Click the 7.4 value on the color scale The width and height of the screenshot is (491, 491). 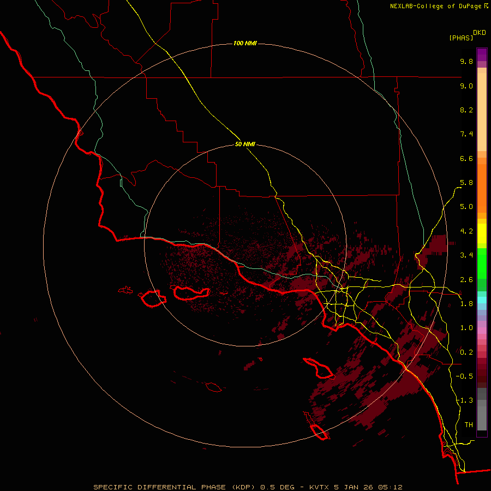[466, 134]
